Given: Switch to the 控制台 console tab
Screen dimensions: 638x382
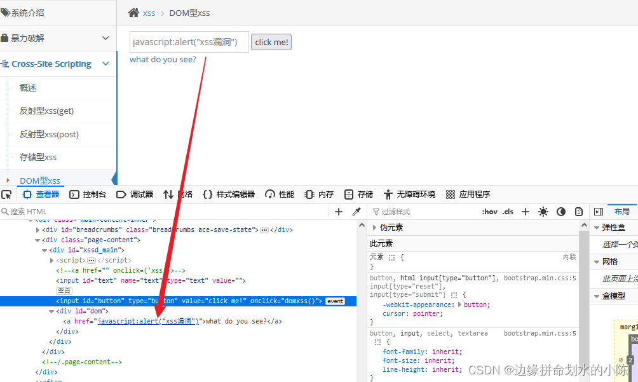Looking at the screenshot, I should coord(88,194).
